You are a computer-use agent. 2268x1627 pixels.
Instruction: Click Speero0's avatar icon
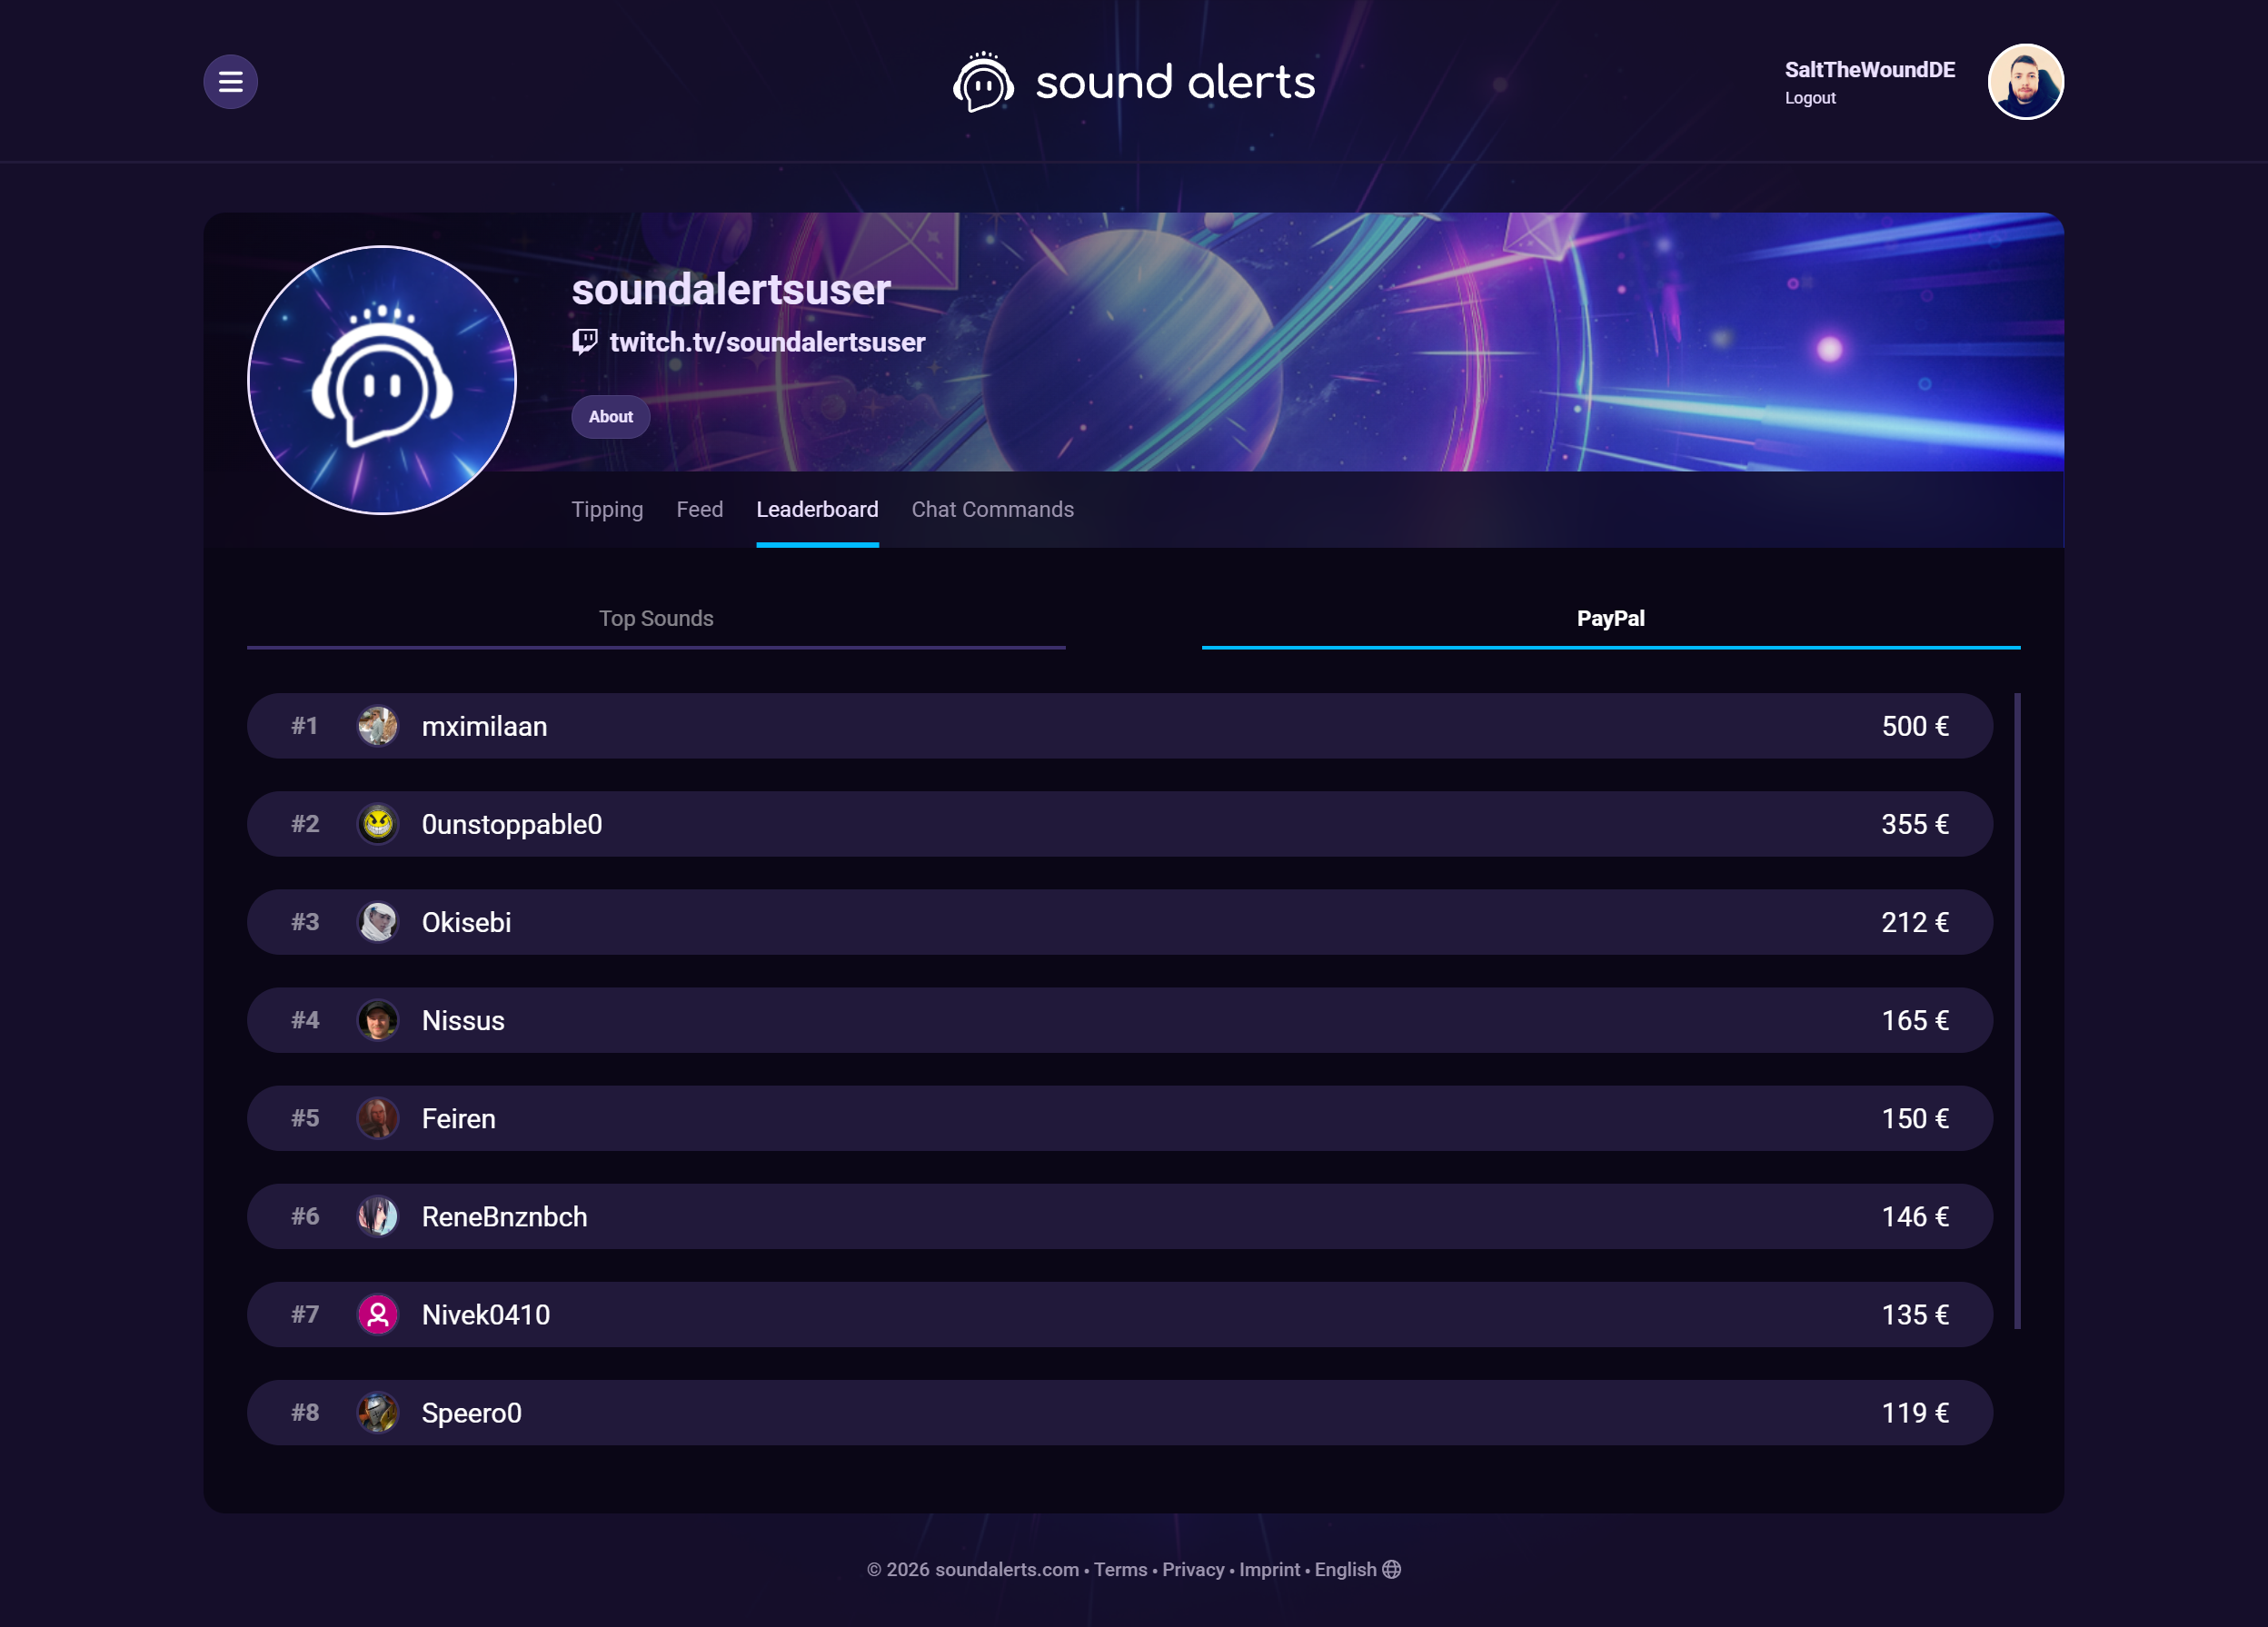378,1412
